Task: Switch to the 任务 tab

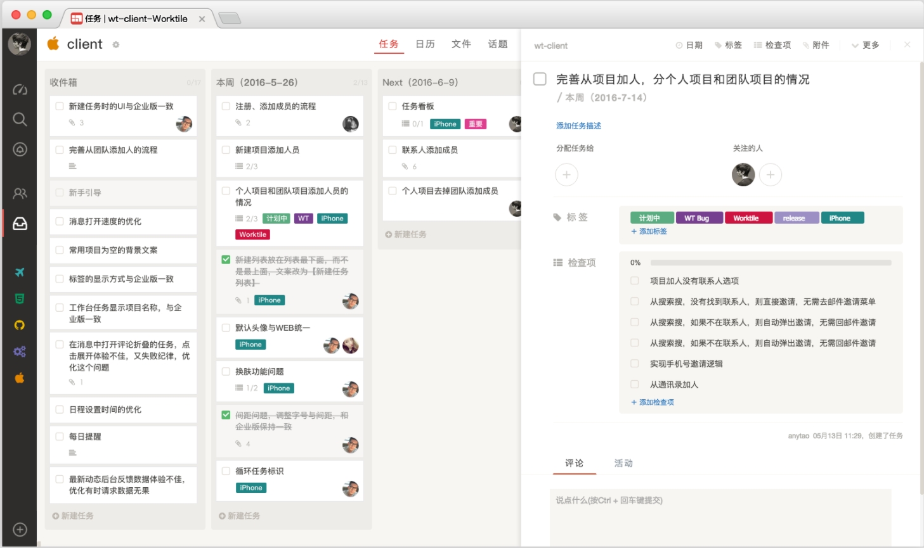Action: tap(389, 44)
